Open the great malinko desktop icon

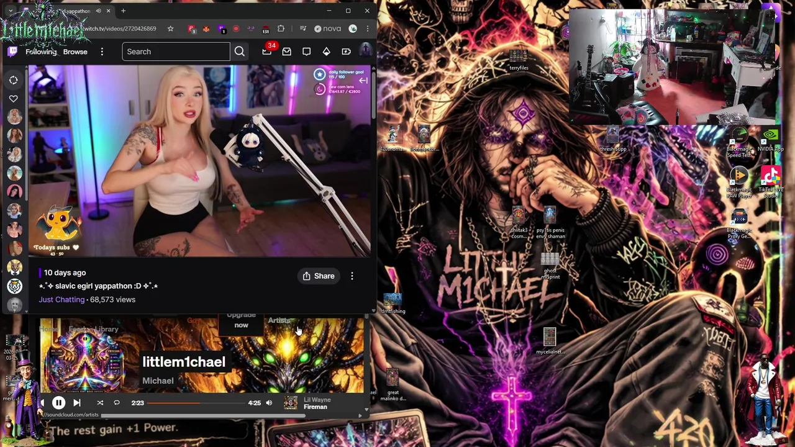click(x=393, y=386)
